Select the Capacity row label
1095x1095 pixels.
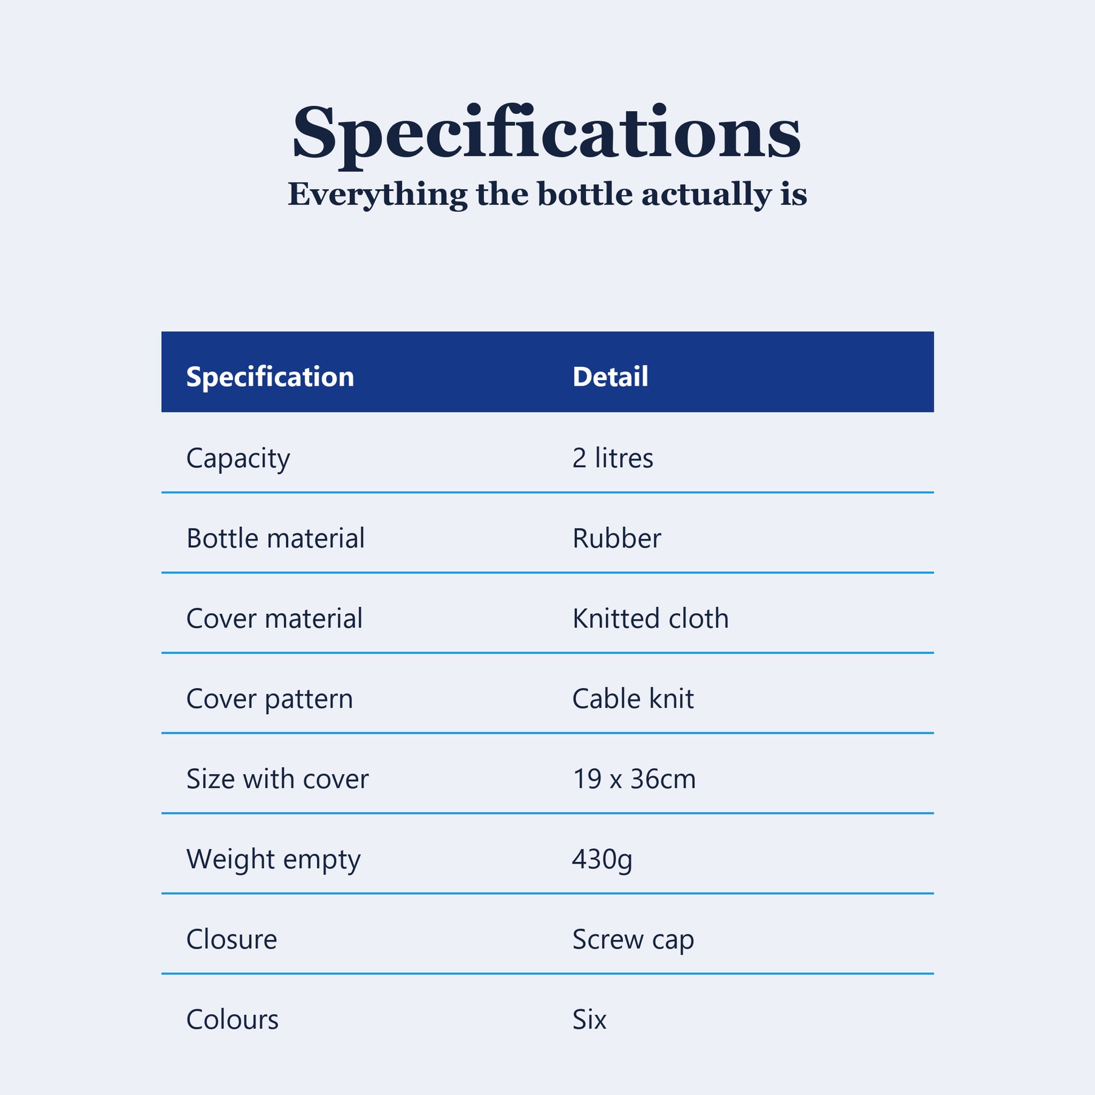tap(238, 458)
